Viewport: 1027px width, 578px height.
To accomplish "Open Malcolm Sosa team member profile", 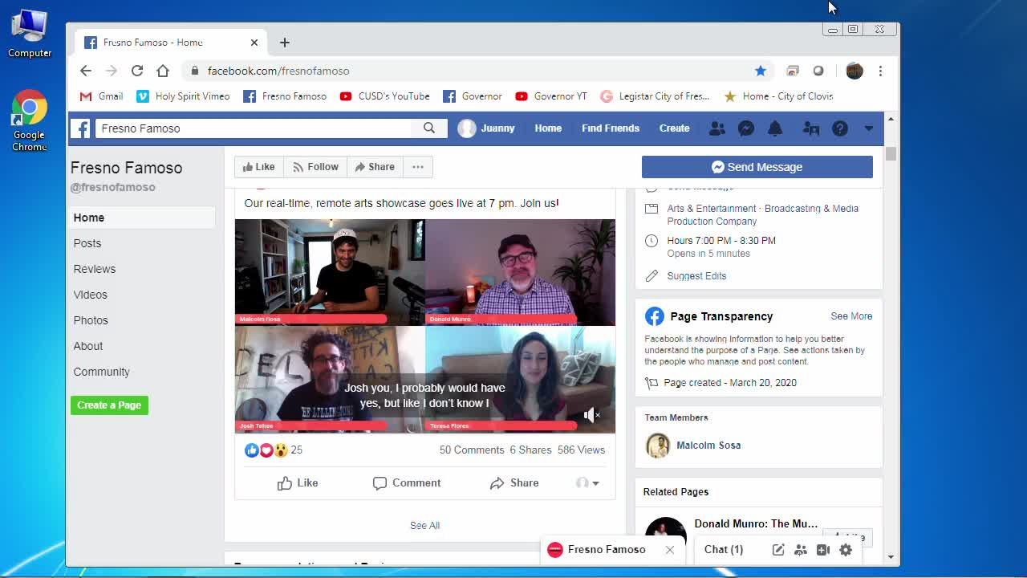I will (x=708, y=446).
